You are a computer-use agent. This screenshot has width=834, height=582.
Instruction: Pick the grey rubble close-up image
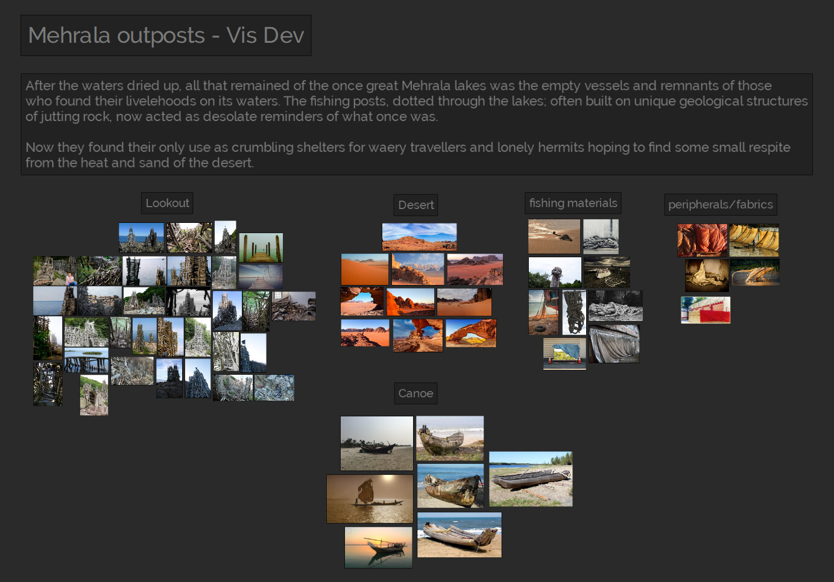[x=274, y=387]
